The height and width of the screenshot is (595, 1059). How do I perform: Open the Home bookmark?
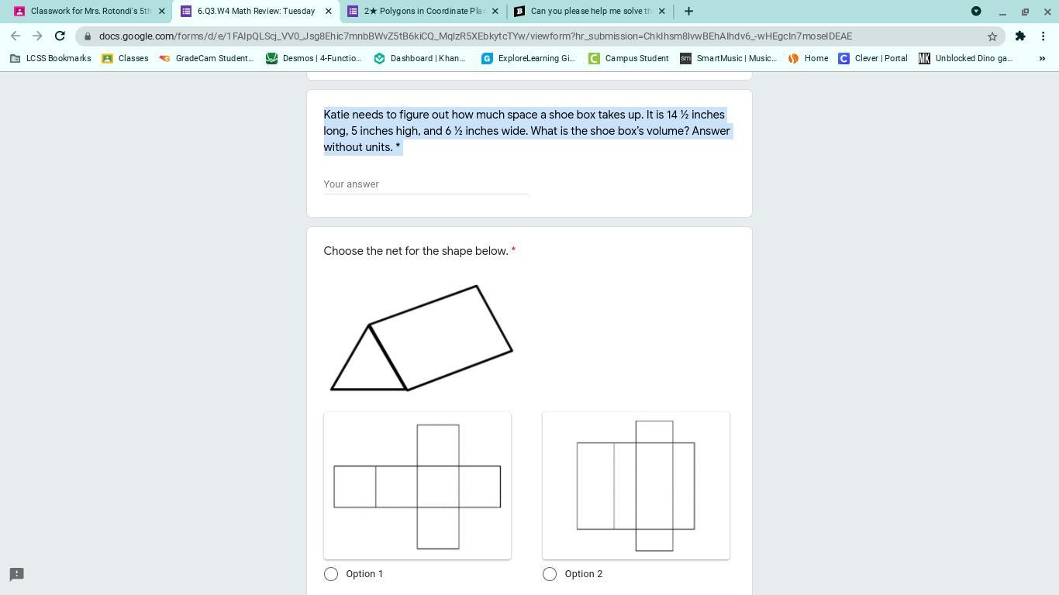808,58
